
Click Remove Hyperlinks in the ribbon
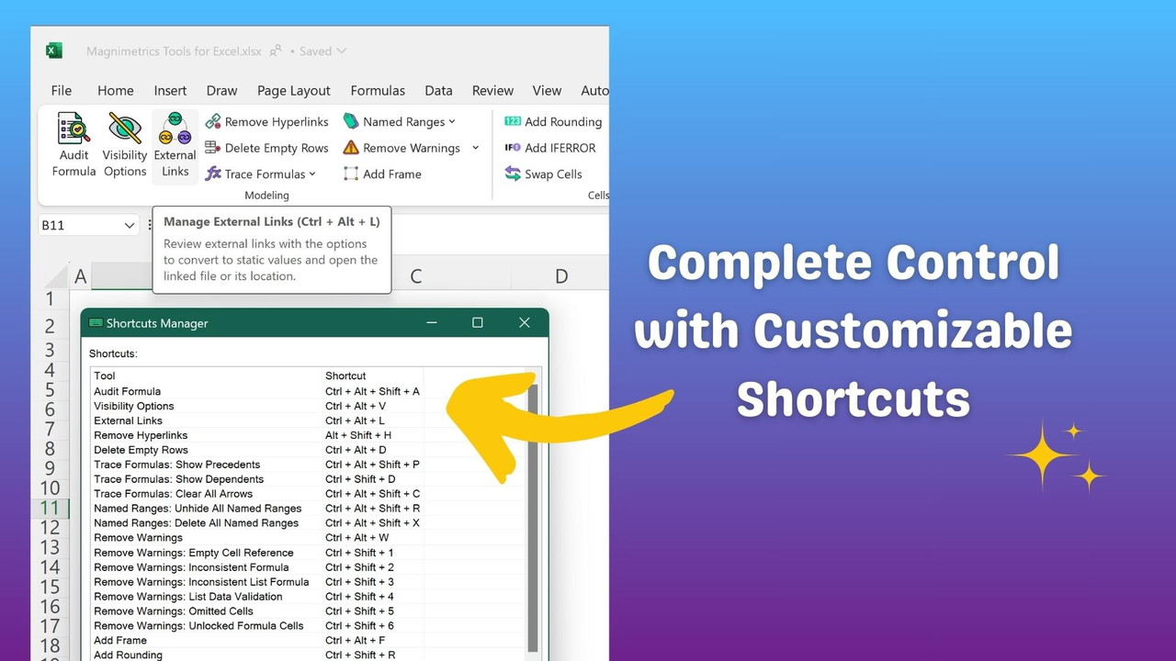pyautogui.click(x=266, y=122)
